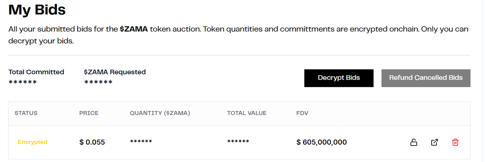This screenshot has height=162, width=485.
Task: Click the Total Committed label
Action: click(36, 72)
